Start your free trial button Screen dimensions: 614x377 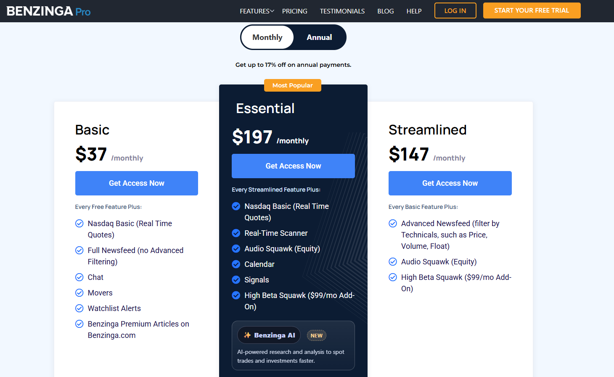click(532, 11)
